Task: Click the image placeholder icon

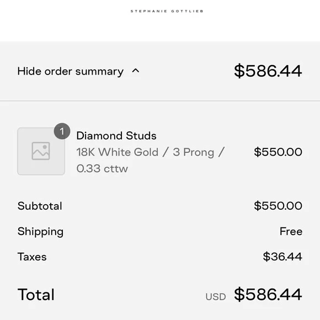Action: pos(41,151)
